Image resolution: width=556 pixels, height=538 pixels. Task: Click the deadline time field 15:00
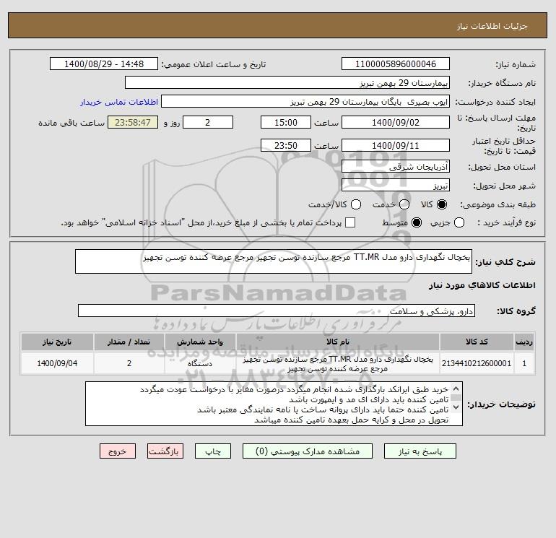coord(286,122)
